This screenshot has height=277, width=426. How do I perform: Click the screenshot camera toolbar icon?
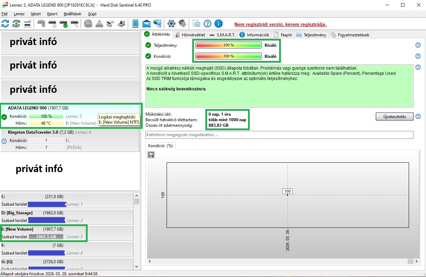pos(196,24)
